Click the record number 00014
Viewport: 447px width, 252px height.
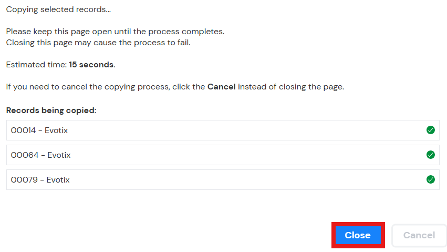(24, 130)
